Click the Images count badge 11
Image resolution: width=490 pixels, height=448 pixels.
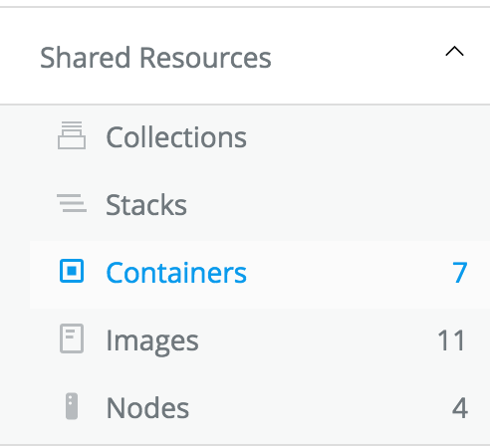[x=451, y=340]
